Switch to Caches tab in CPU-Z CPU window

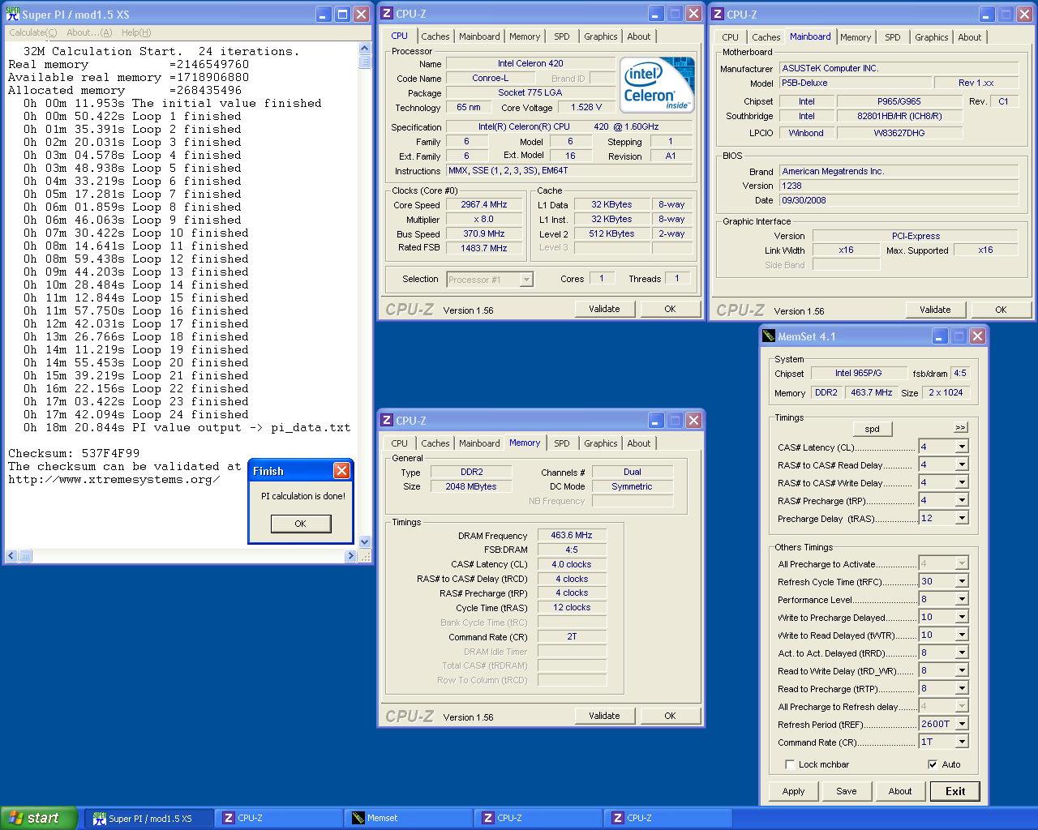point(435,36)
